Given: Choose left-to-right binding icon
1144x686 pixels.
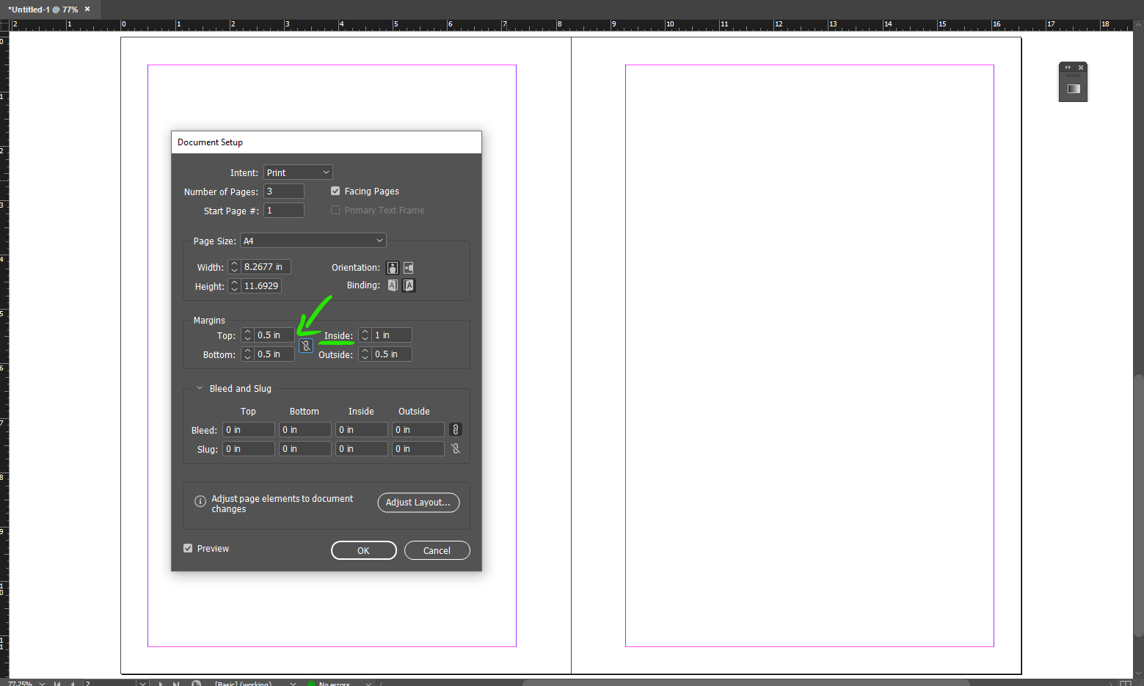Looking at the screenshot, I should tap(393, 285).
